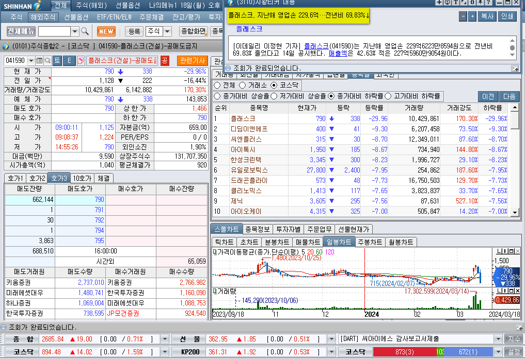Click the stock search magnifier next to code list icon
This screenshot has height=359, width=525.
coord(47,60)
